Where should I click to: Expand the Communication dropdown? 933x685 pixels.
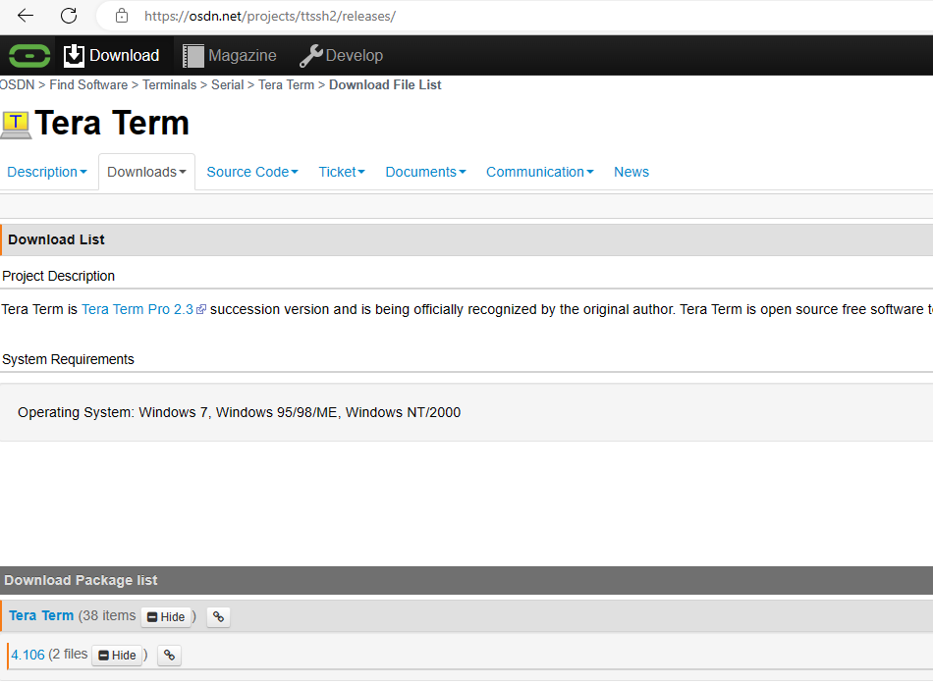point(540,172)
